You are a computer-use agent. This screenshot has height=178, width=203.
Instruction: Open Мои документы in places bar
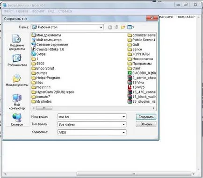tap(17, 80)
